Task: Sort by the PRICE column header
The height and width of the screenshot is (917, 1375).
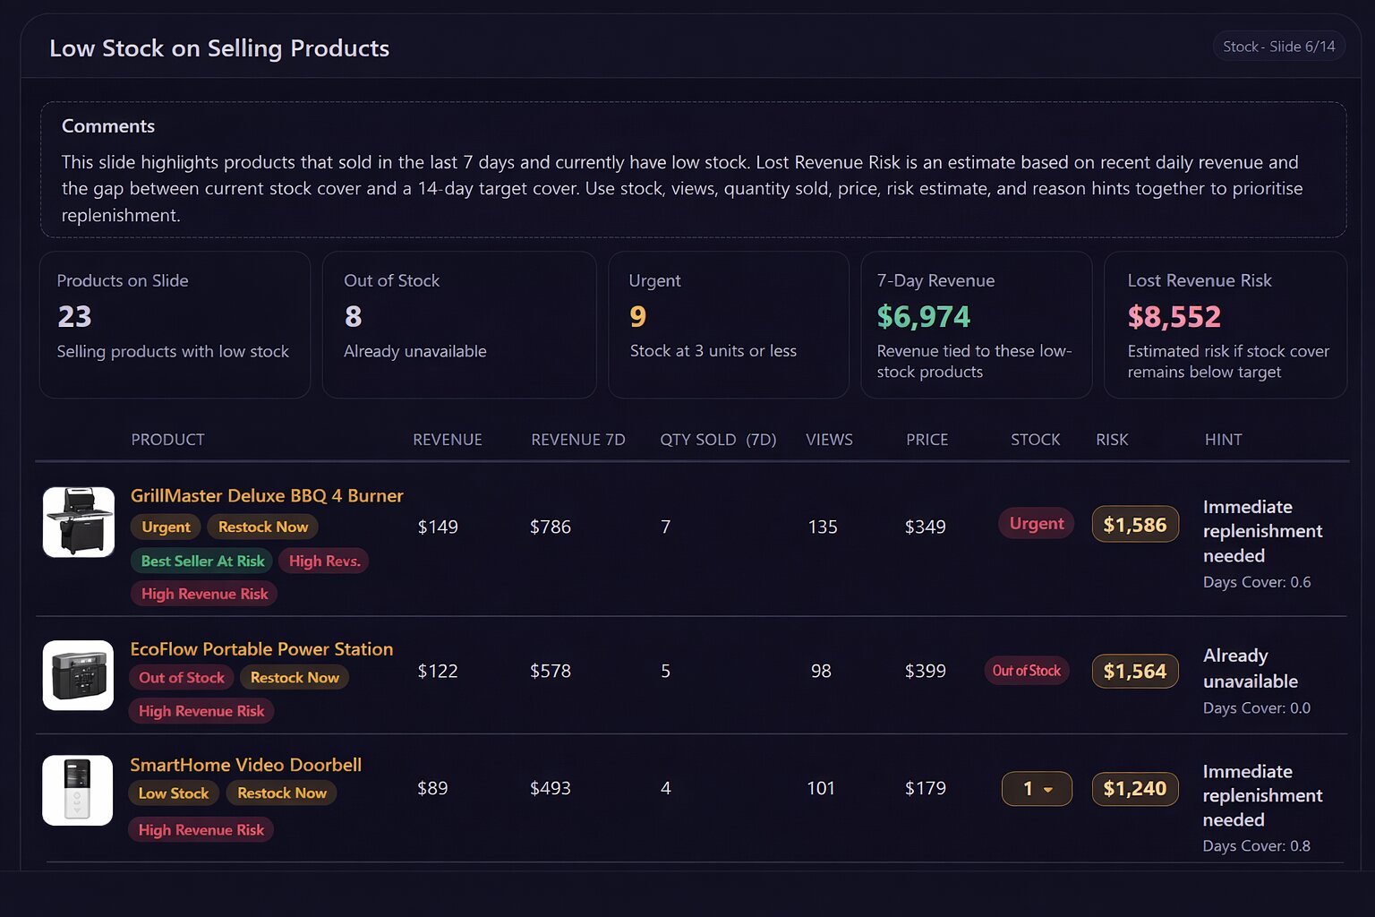Action: click(927, 440)
